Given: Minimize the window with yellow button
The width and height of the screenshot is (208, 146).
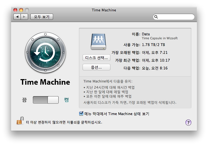Looking at the screenshot, I should (x=21, y=10).
